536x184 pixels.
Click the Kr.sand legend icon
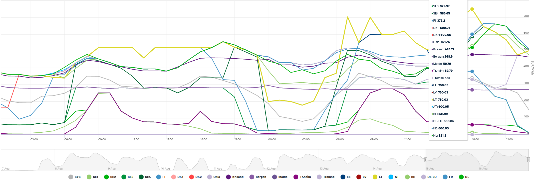[x=228, y=177]
